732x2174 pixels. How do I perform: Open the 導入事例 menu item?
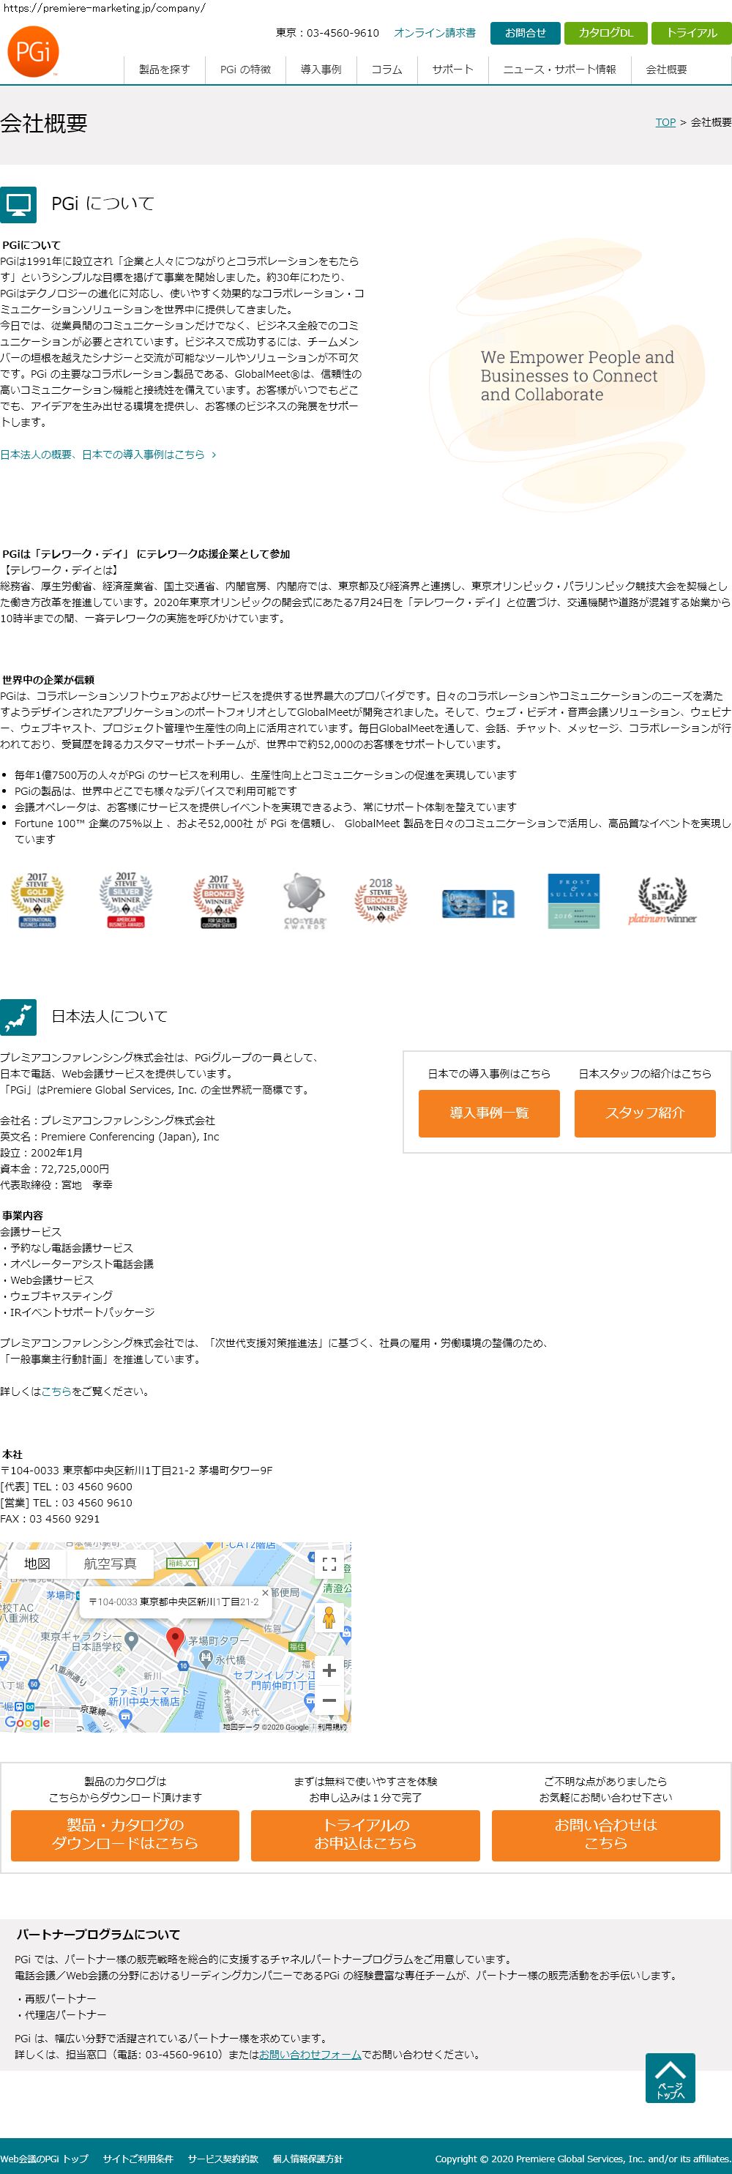point(321,70)
